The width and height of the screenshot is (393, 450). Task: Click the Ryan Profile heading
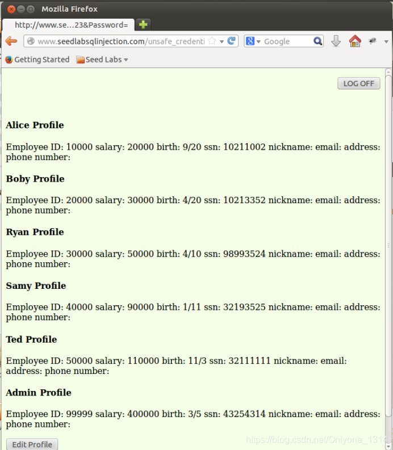point(35,232)
